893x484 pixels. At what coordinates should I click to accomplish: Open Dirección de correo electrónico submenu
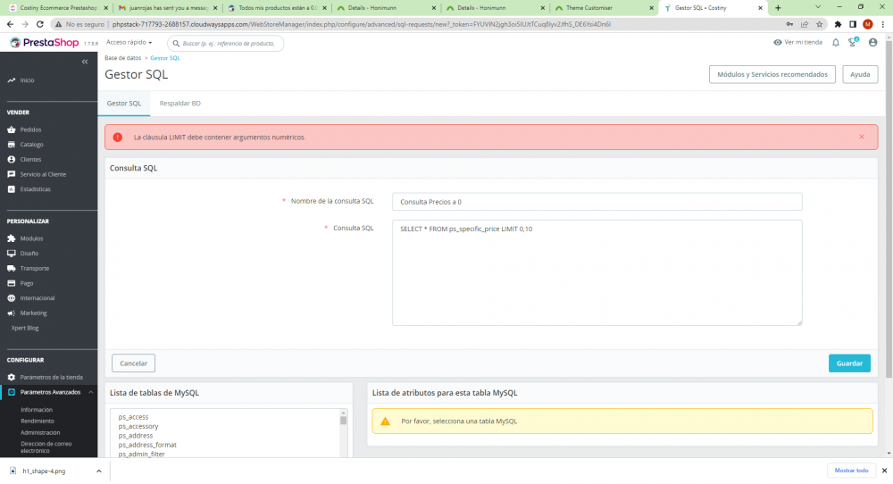pyautogui.click(x=46, y=447)
